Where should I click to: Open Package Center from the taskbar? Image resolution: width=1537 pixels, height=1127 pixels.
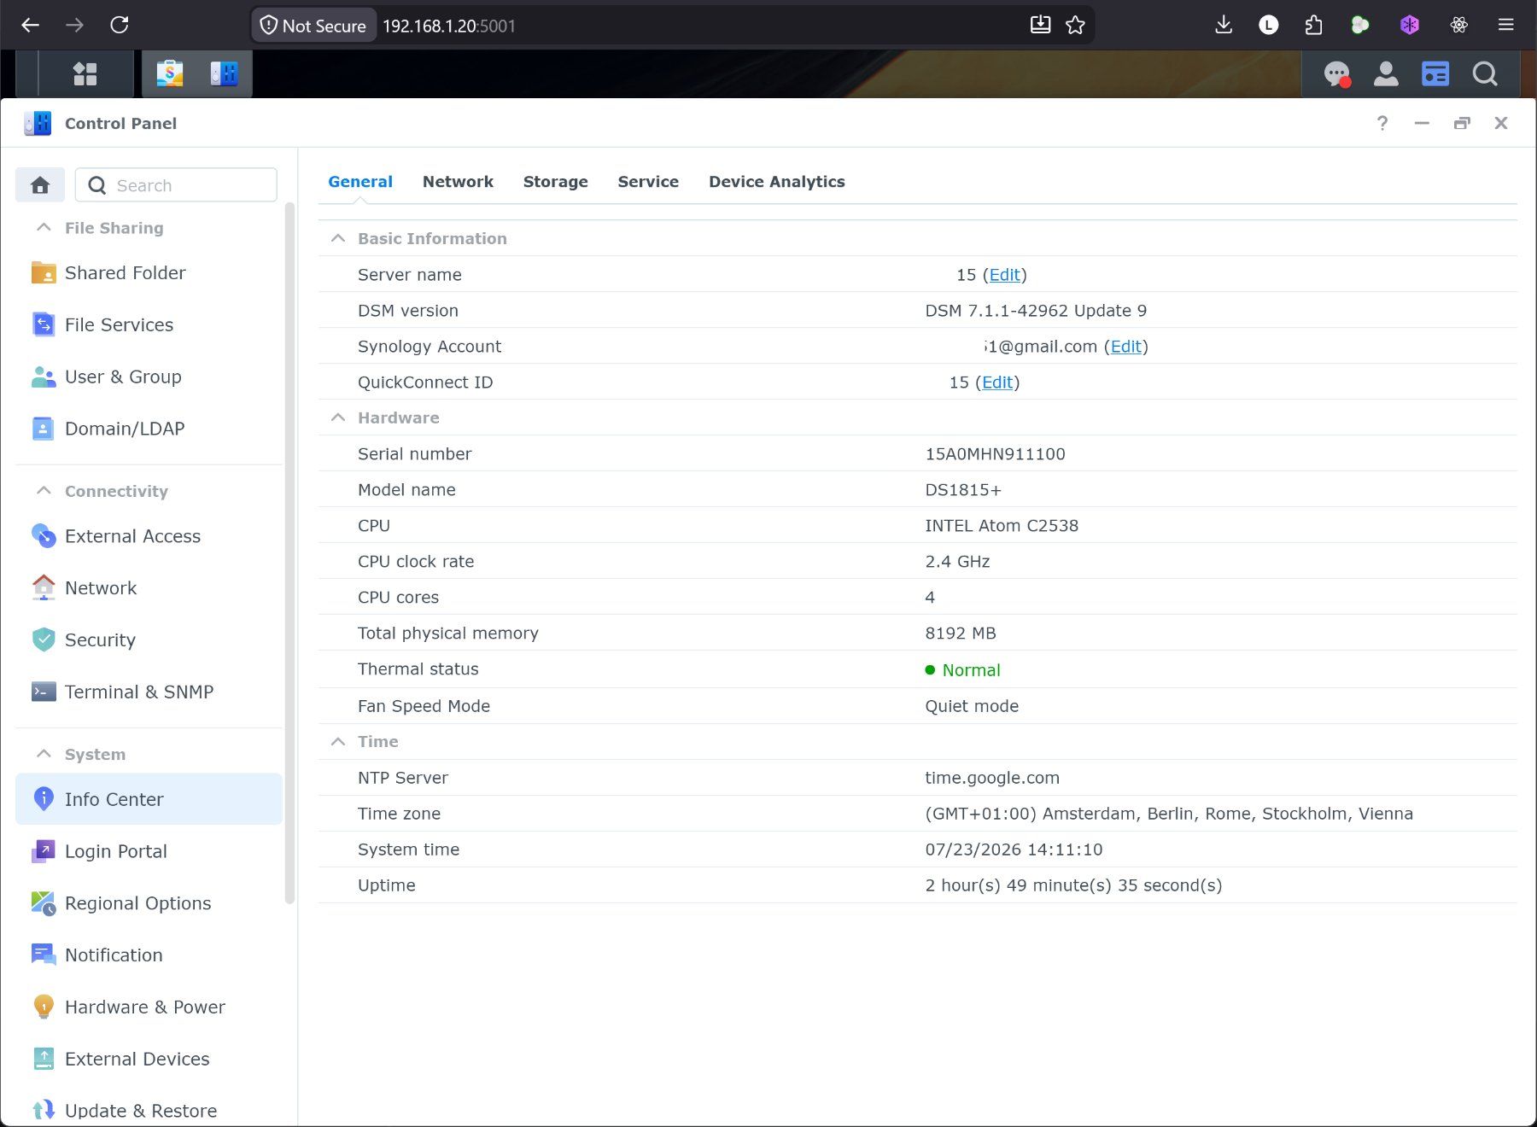coord(170,74)
